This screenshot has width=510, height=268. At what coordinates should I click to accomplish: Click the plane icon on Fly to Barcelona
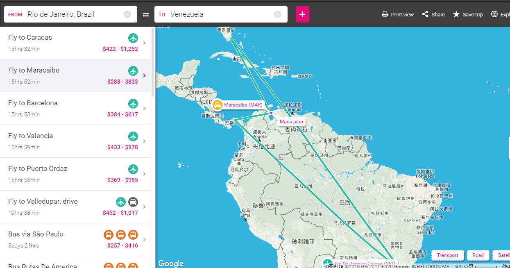click(x=133, y=104)
